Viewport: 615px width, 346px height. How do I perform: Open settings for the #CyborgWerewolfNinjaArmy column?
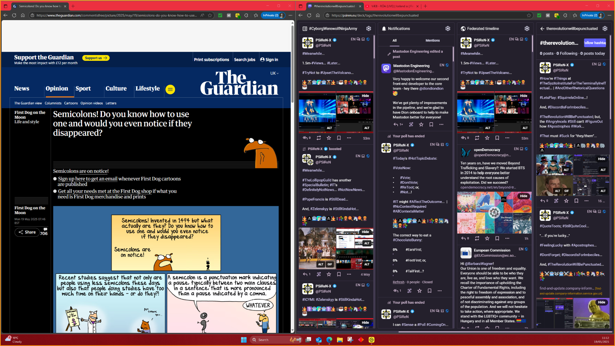pyautogui.click(x=369, y=28)
